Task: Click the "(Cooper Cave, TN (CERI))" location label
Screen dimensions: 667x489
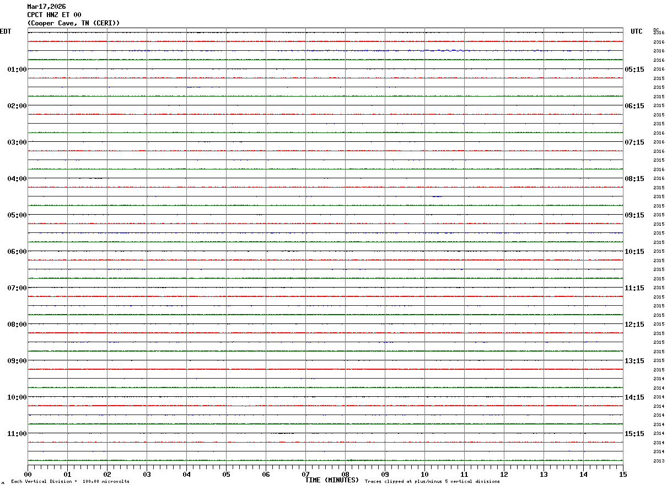Action: 74,23
